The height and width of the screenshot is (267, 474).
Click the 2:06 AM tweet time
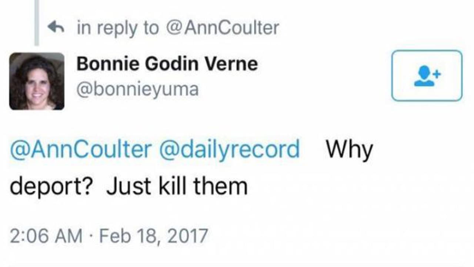click(46, 236)
